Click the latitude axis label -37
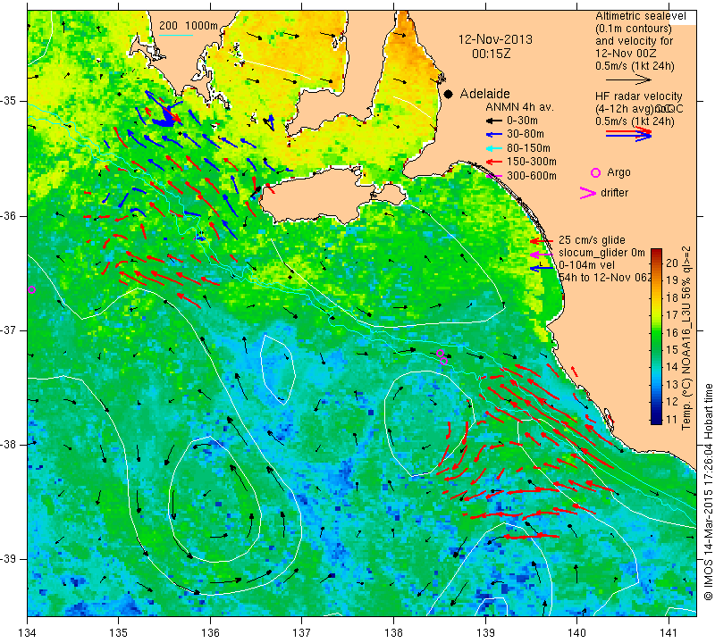The image size is (715, 643). click(x=9, y=330)
